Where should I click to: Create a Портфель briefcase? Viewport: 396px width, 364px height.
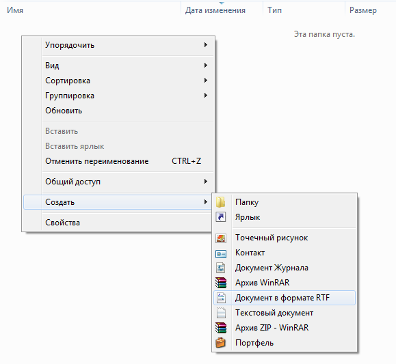(x=285, y=343)
